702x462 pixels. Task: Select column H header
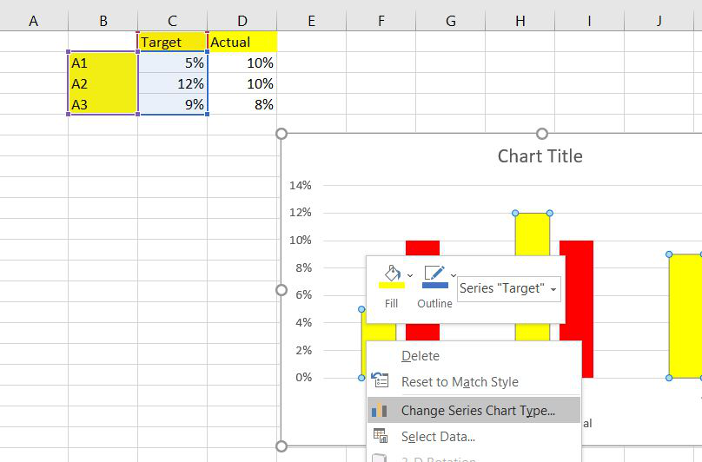520,21
